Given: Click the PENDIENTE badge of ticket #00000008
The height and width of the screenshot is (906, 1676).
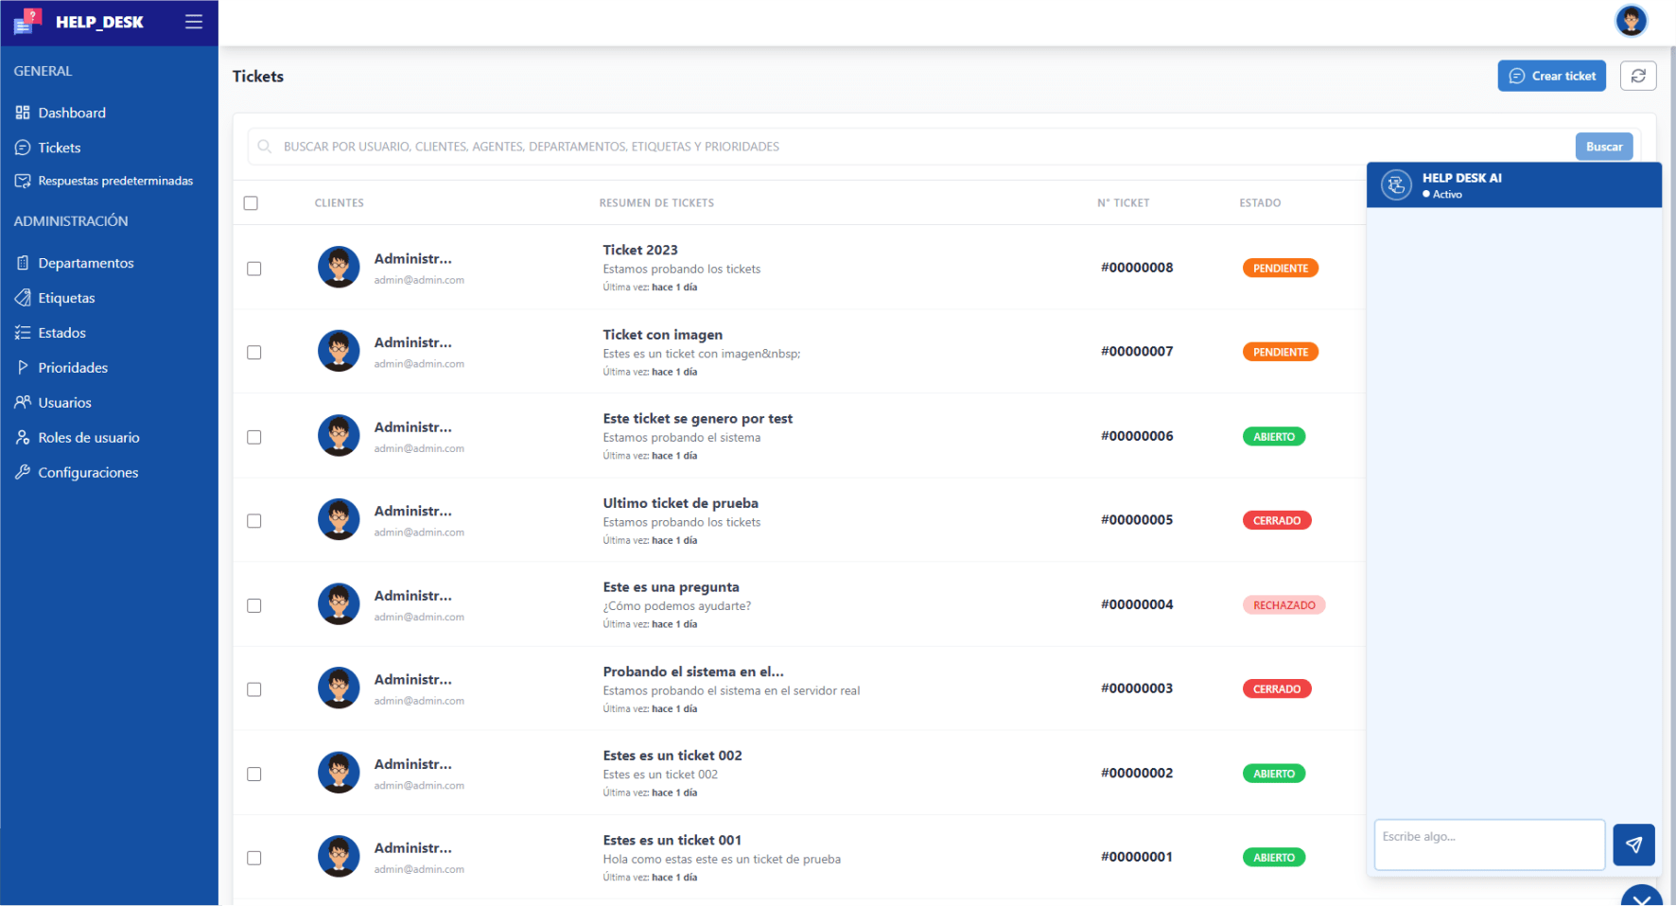Looking at the screenshot, I should pos(1280,269).
